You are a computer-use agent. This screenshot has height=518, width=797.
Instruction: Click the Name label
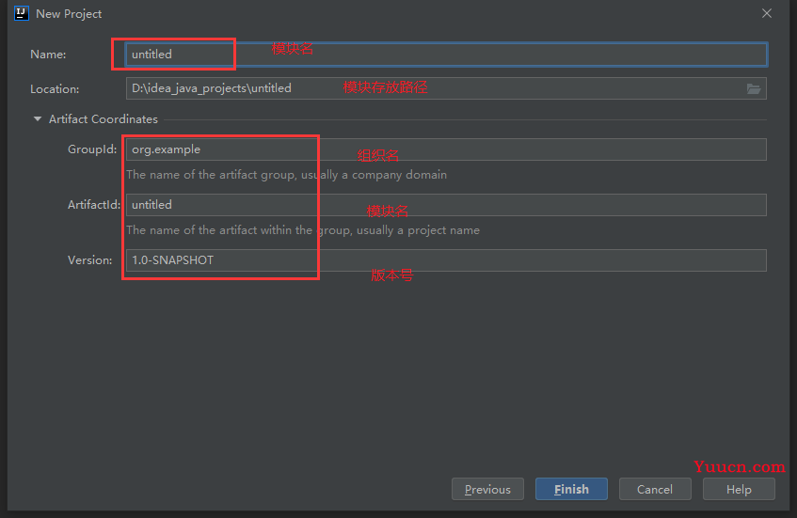pos(48,55)
